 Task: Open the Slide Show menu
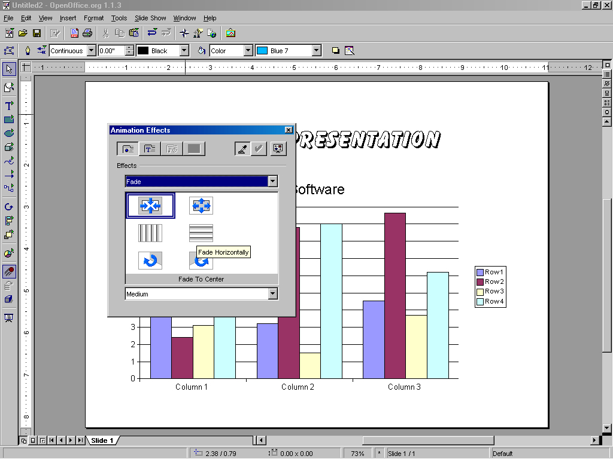[x=149, y=19]
